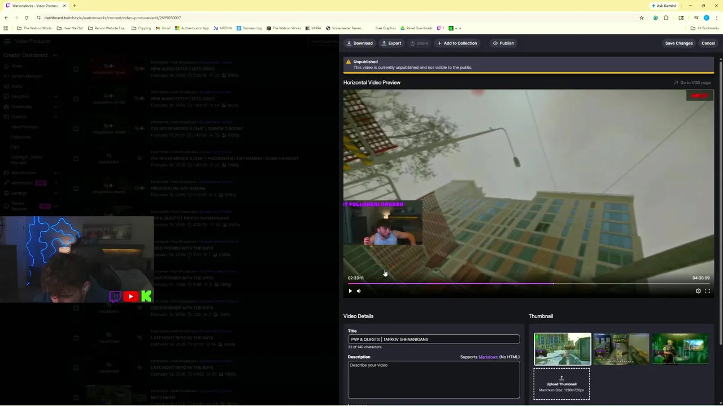Expand the Settings section in sidebar
The height and width of the screenshot is (406, 723).
tap(56, 193)
